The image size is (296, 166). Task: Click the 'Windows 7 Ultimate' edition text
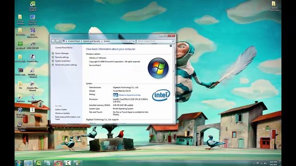(98, 58)
